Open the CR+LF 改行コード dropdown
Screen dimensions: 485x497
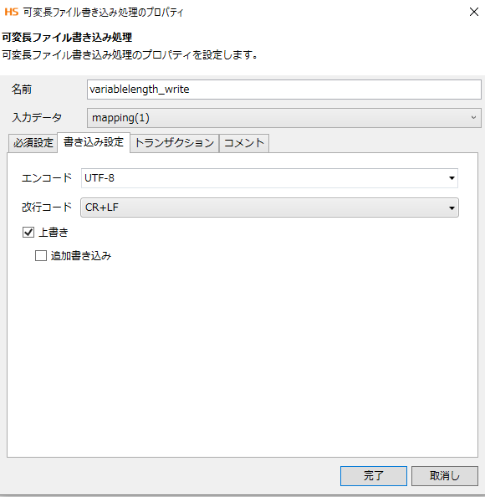tap(269, 208)
